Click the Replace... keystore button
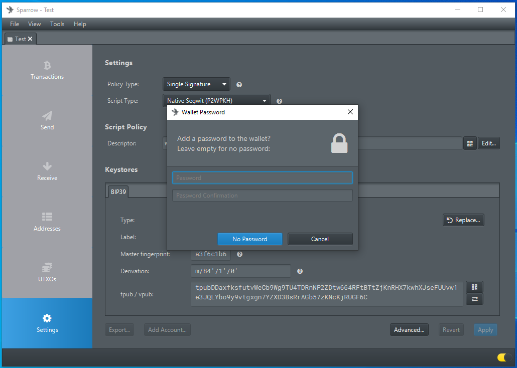The image size is (517, 368). tap(464, 220)
